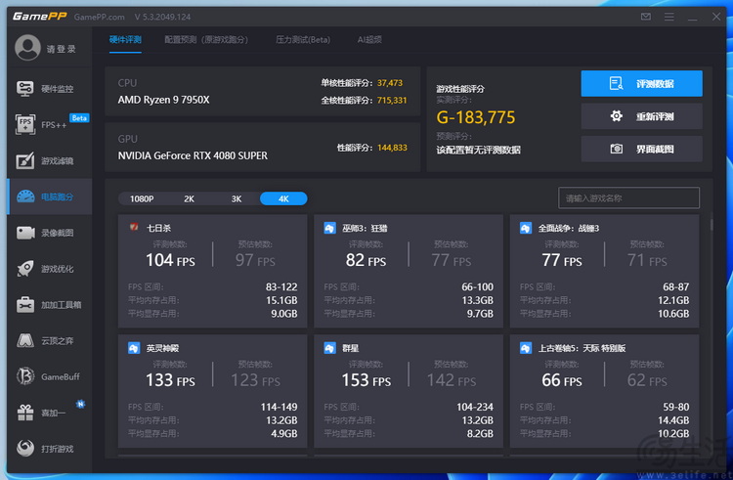
Task: Click 请登录 login text
Action: point(62,49)
